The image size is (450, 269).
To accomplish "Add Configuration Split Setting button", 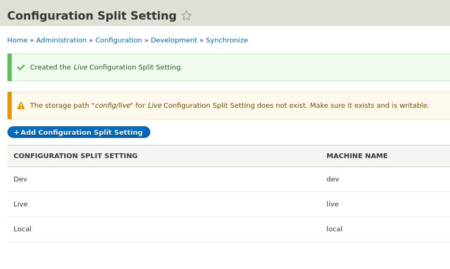I will [79, 132].
